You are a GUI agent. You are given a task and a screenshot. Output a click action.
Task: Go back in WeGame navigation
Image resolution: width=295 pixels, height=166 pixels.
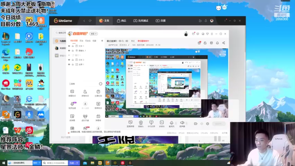pyautogui.click(x=84, y=21)
